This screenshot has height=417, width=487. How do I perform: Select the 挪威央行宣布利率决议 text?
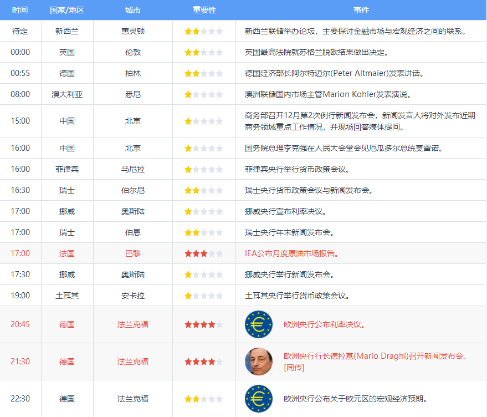(286, 212)
